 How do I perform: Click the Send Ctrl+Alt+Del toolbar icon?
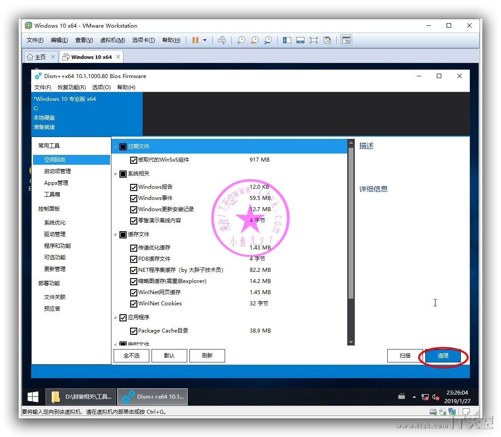(222, 40)
